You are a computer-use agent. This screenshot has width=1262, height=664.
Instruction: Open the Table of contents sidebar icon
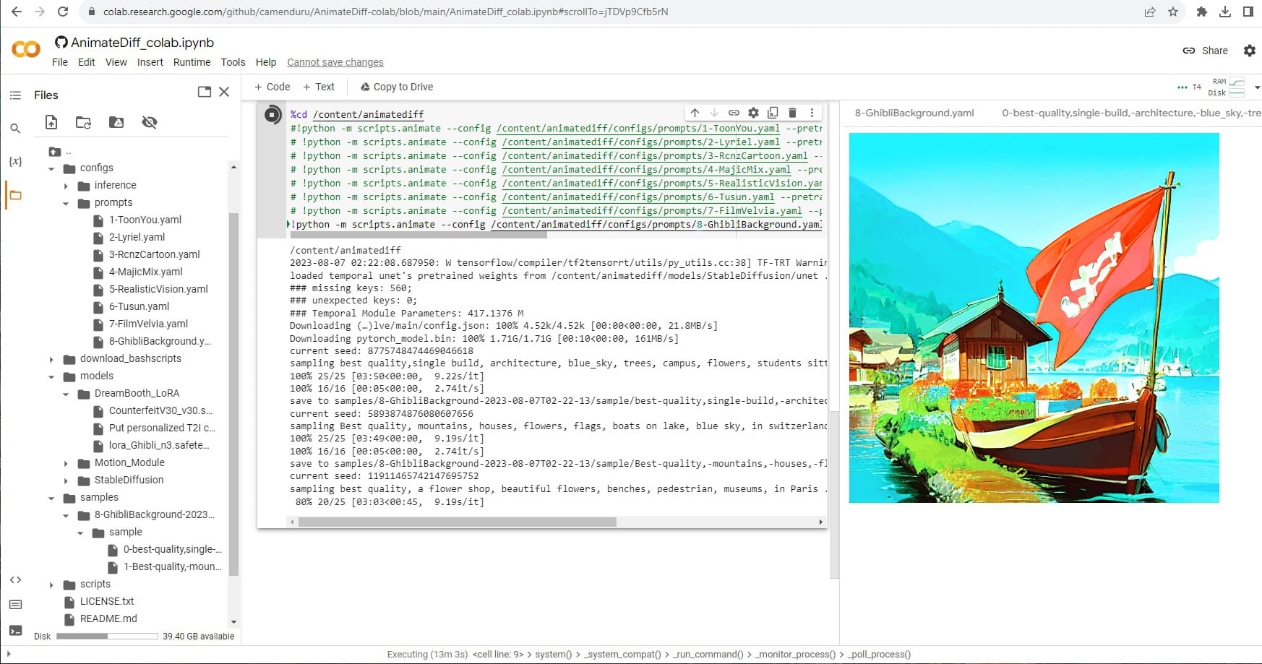click(15, 95)
